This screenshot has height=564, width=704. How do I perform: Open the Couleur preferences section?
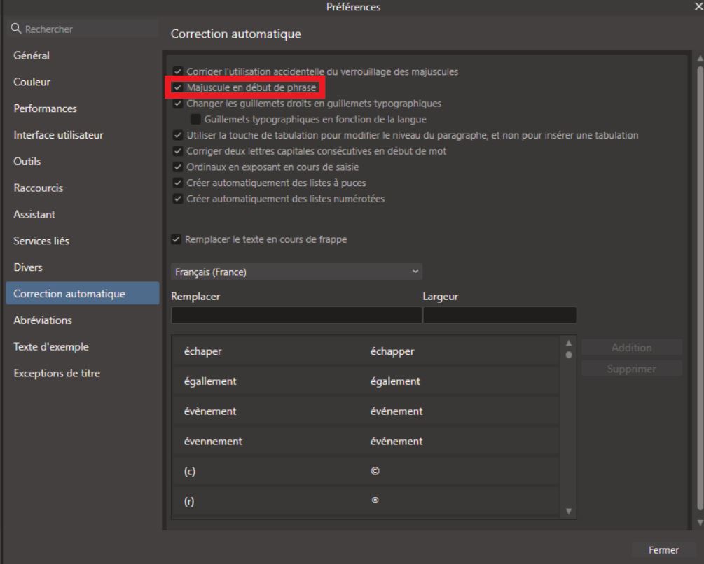(x=32, y=82)
